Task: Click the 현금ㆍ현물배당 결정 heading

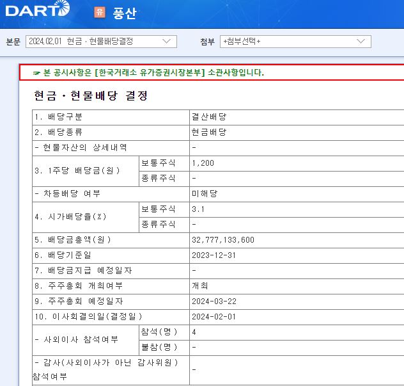Action: pos(91,96)
